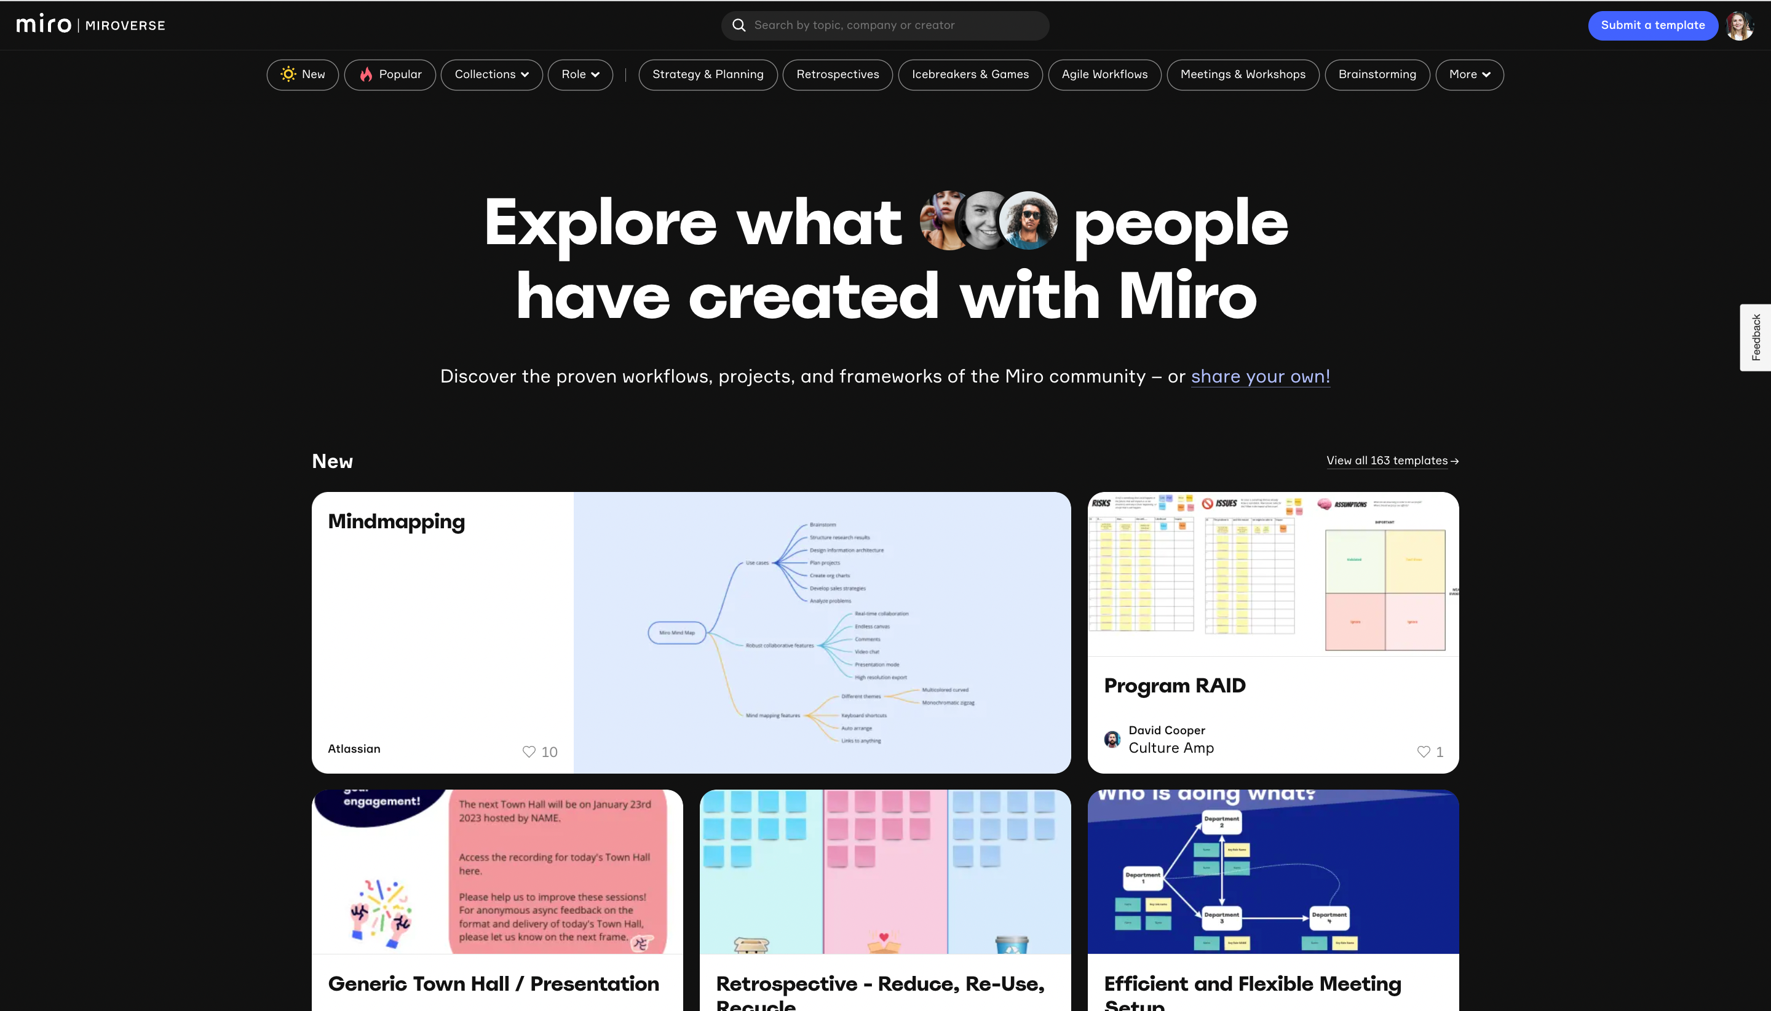Open Retrospective Reduce Re-Use thumbnail
This screenshot has height=1011, width=1771.
point(885,871)
